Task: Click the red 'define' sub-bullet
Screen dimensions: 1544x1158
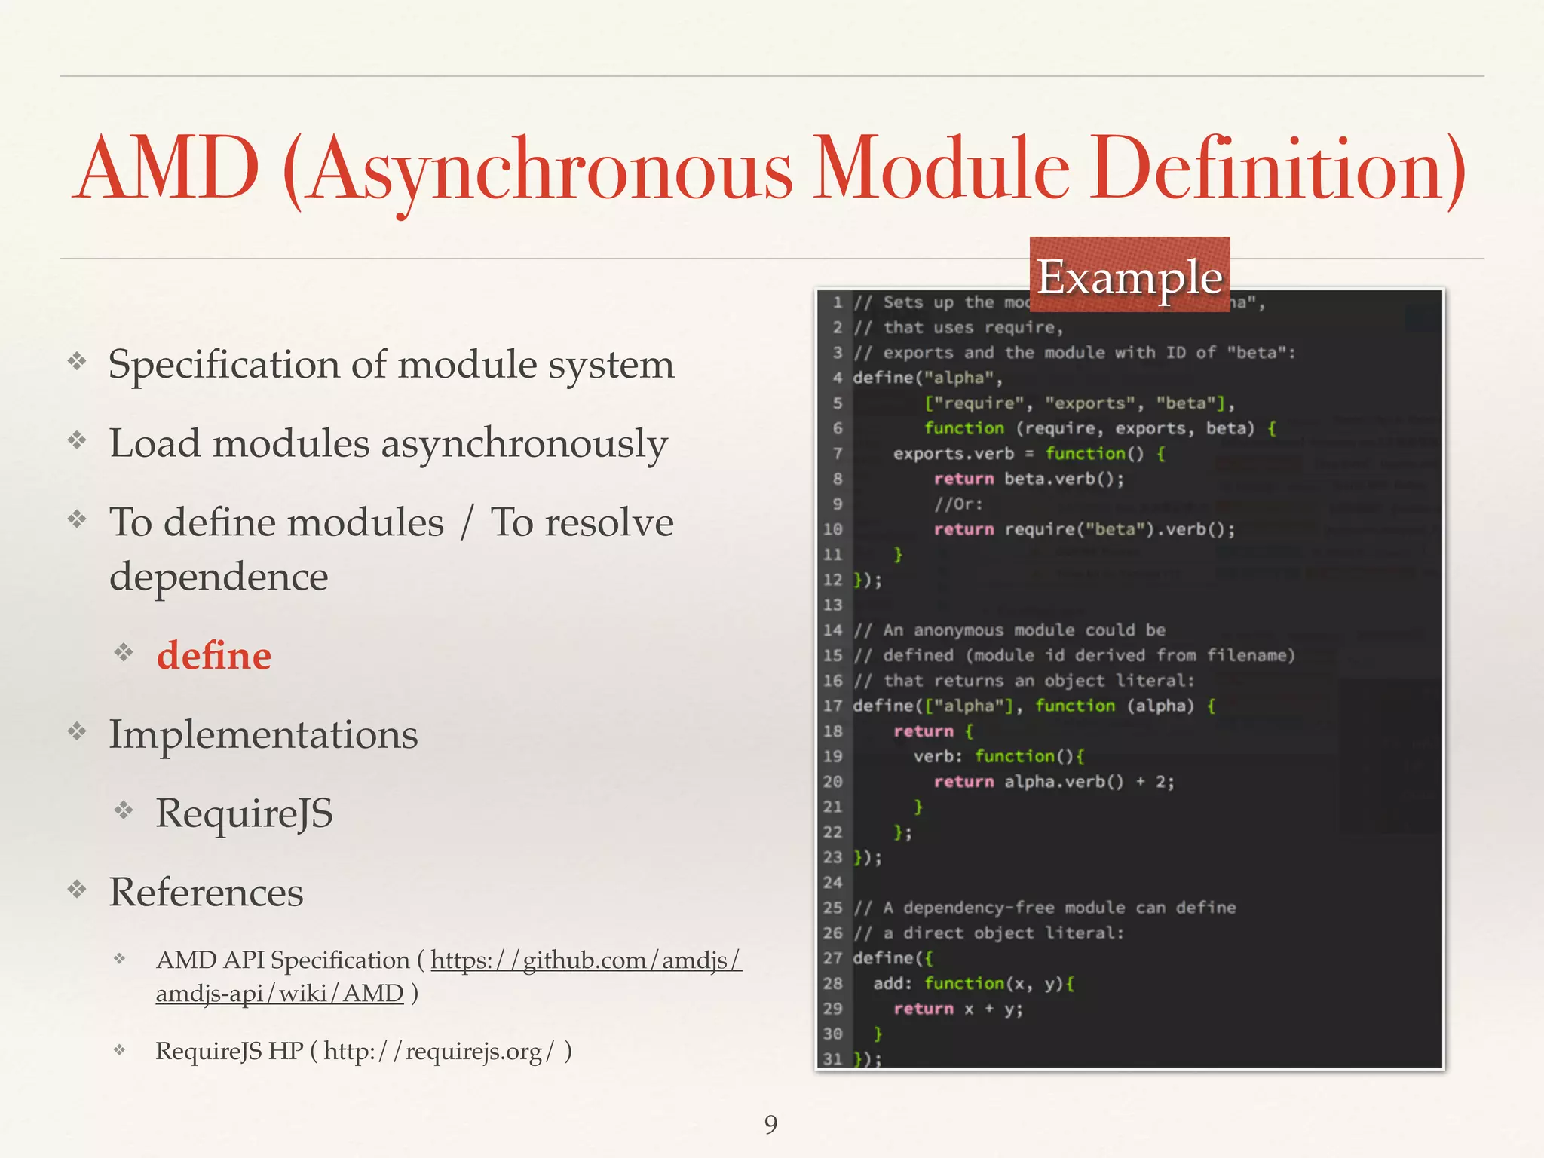Action: pyautogui.click(x=213, y=655)
